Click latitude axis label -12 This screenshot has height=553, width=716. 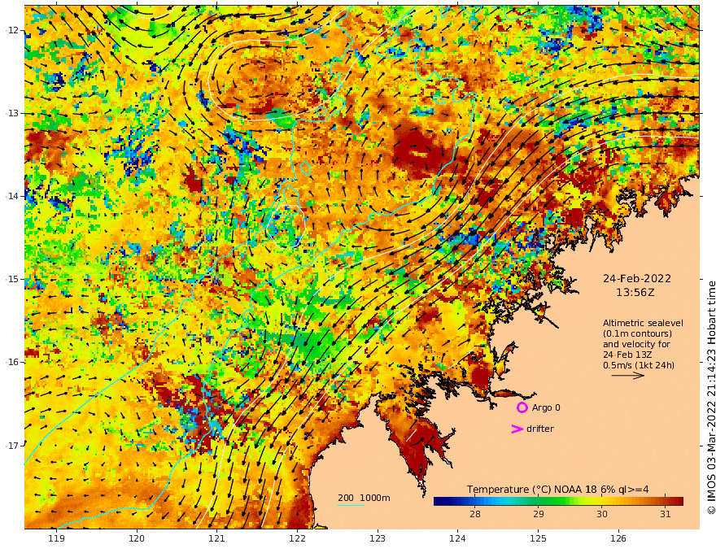point(12,30)
